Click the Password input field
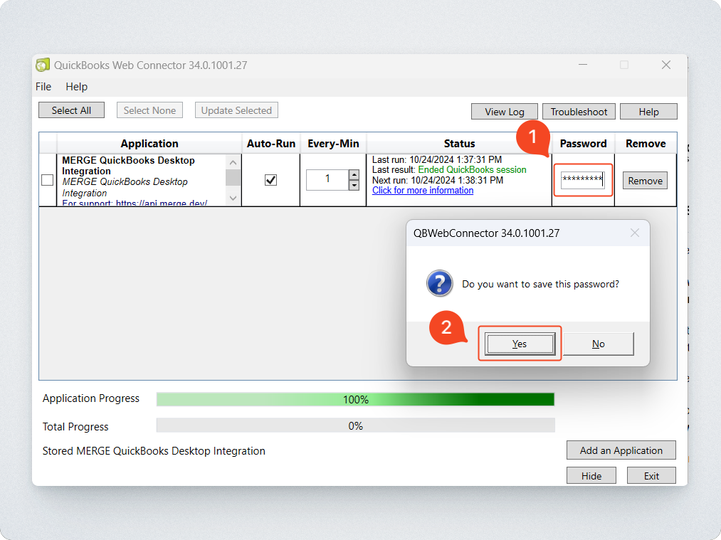Viewport: 721px width, 540px height. click(x=583, y=179)
